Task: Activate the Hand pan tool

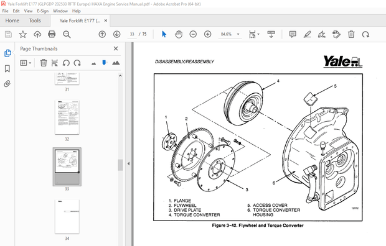Action: coord(179,34)
